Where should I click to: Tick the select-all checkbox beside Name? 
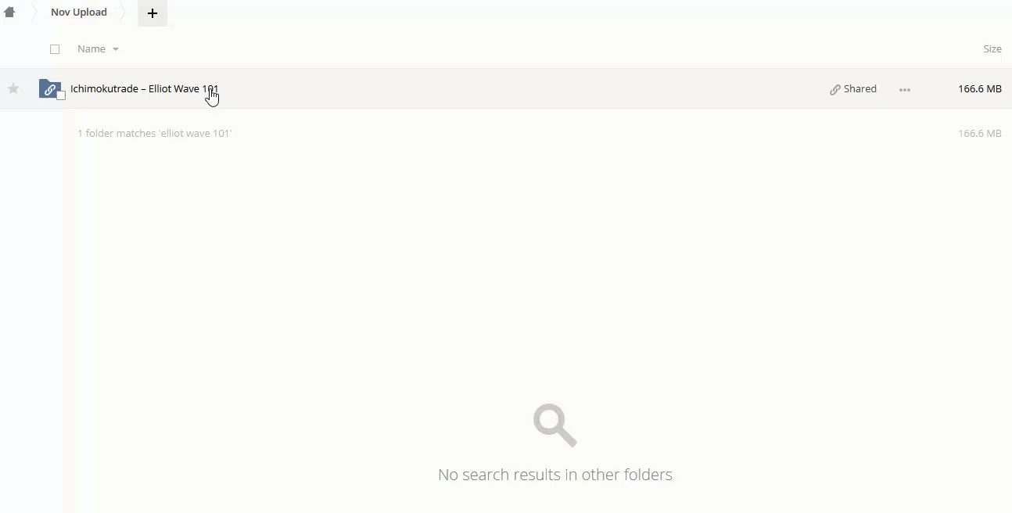click(x=55, y=49)
